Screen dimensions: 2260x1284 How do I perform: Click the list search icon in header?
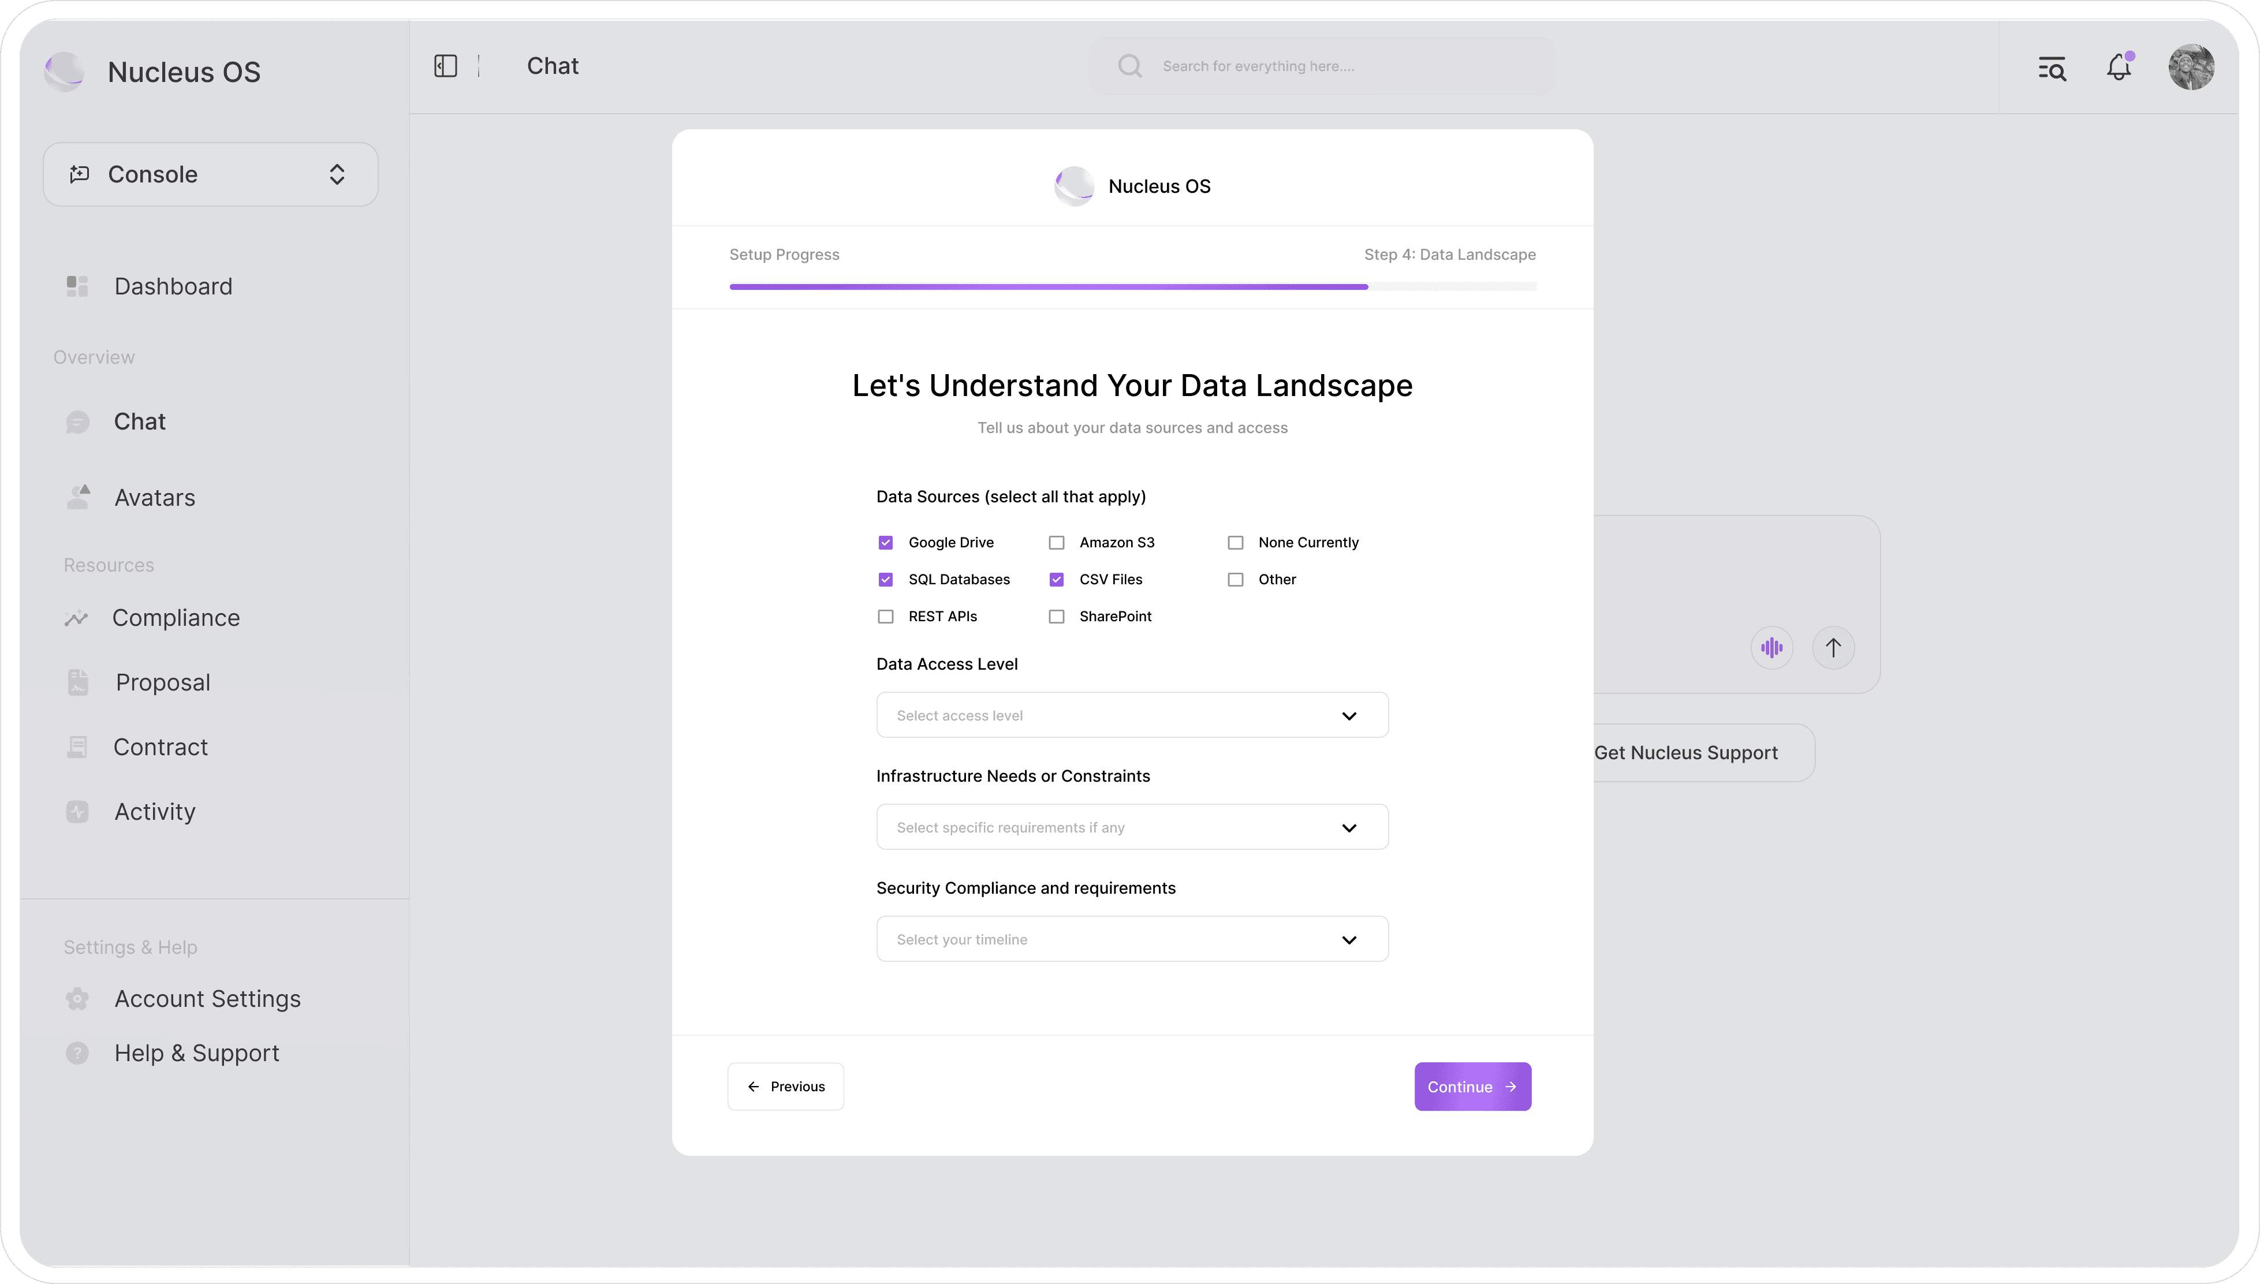(x=2052, y=68)
